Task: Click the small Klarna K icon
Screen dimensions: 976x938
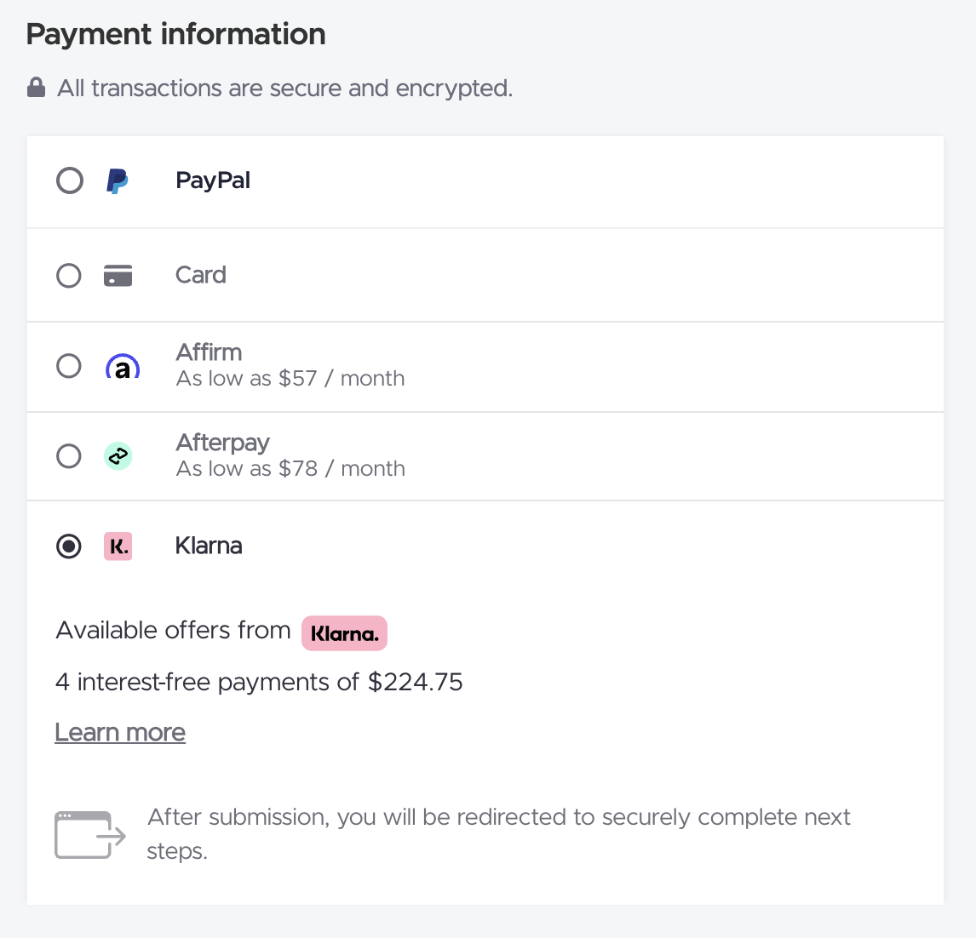Action: 118,546
